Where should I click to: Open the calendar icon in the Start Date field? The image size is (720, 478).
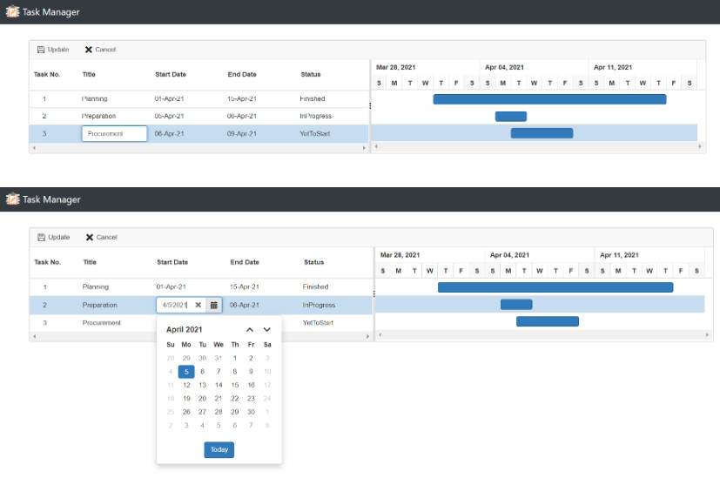point(213,306)
